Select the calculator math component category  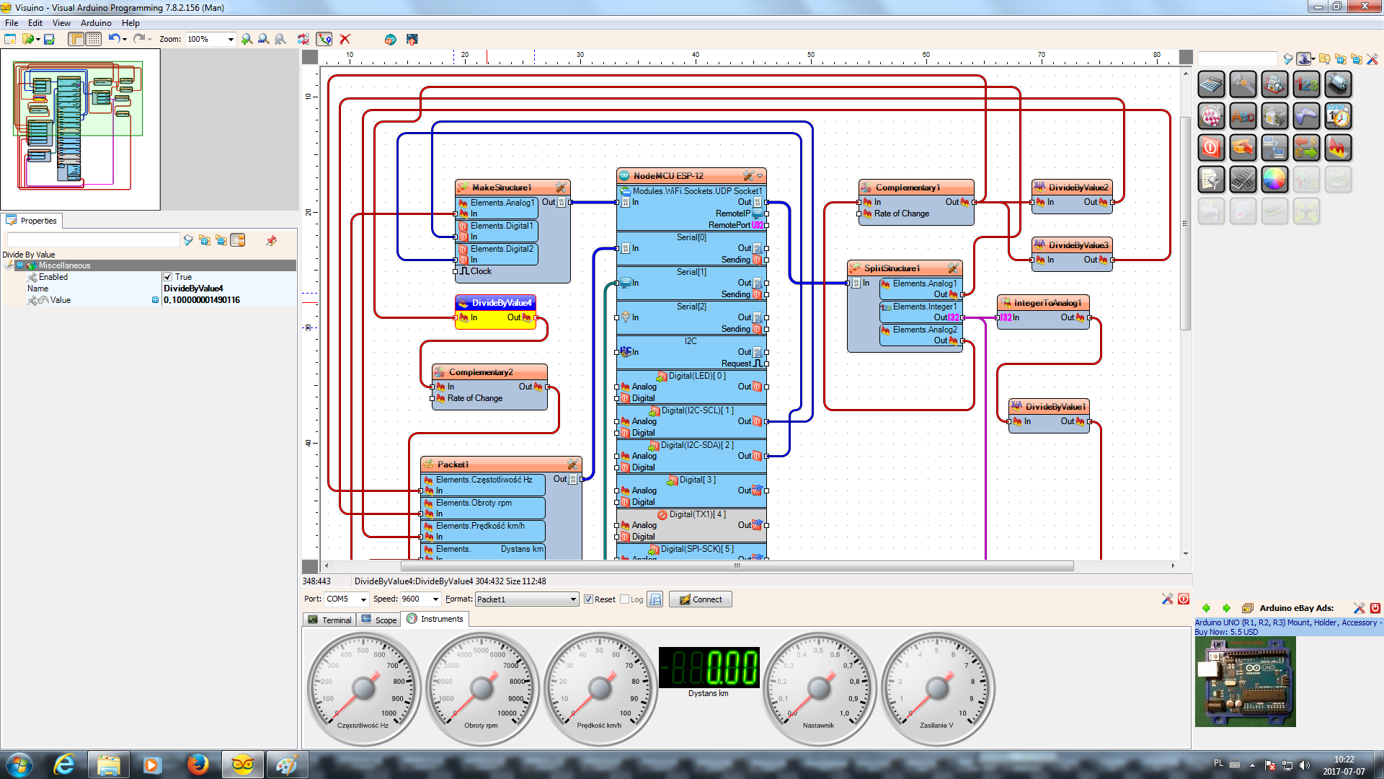[x=1211, y=84]
